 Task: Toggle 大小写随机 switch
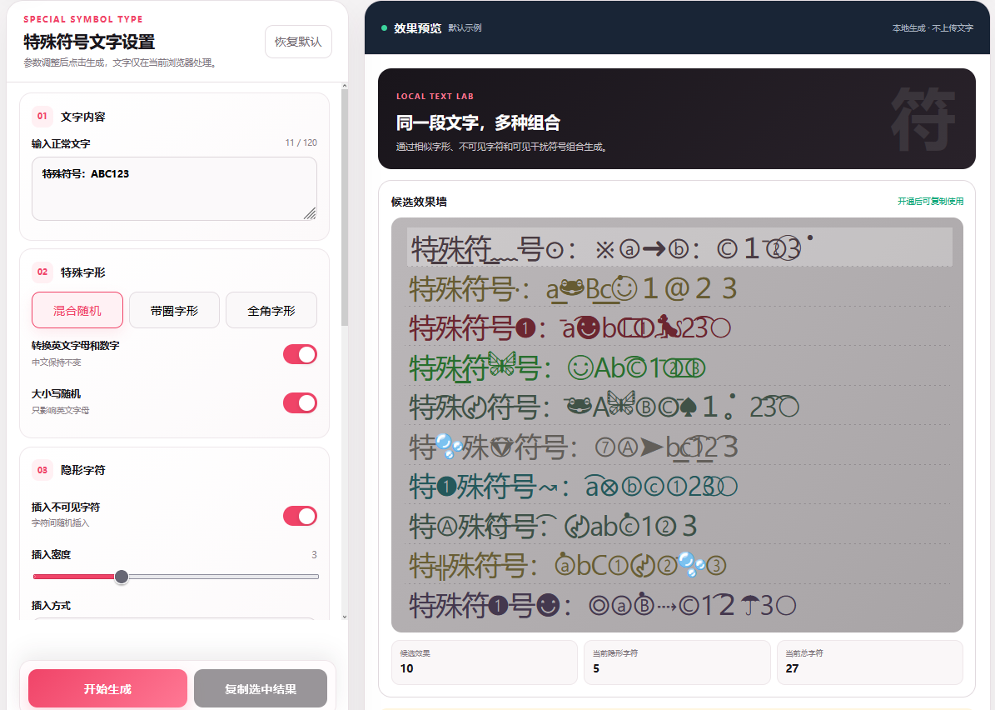[300, 402]
